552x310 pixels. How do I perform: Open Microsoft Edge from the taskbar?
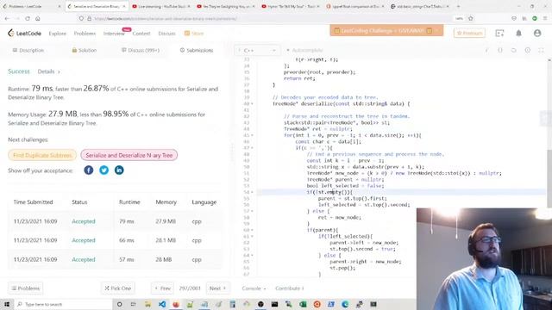[x=345, y=304]
